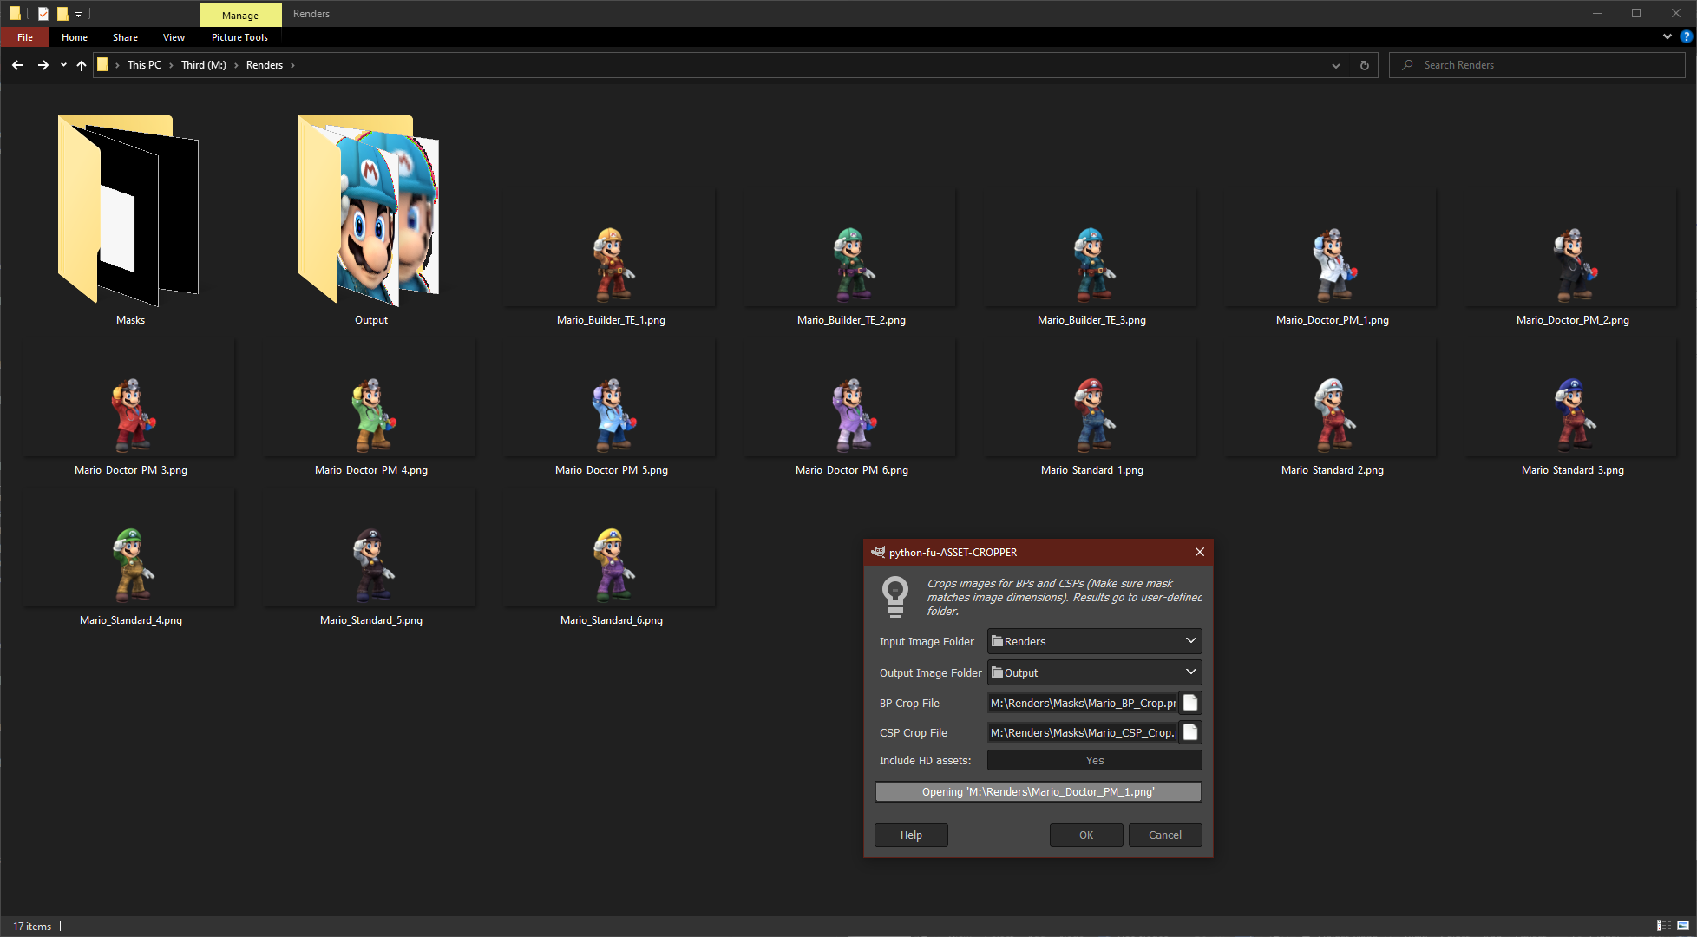Toggle the Include HD assets Yes button
The height and width of the screenshot is (937, 1697).
tap(1094, 760)
